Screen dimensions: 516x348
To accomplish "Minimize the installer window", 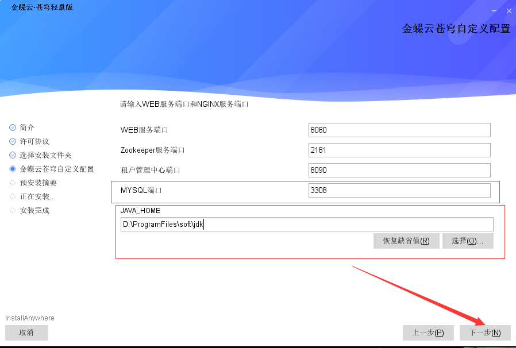I will pos(494,11).
